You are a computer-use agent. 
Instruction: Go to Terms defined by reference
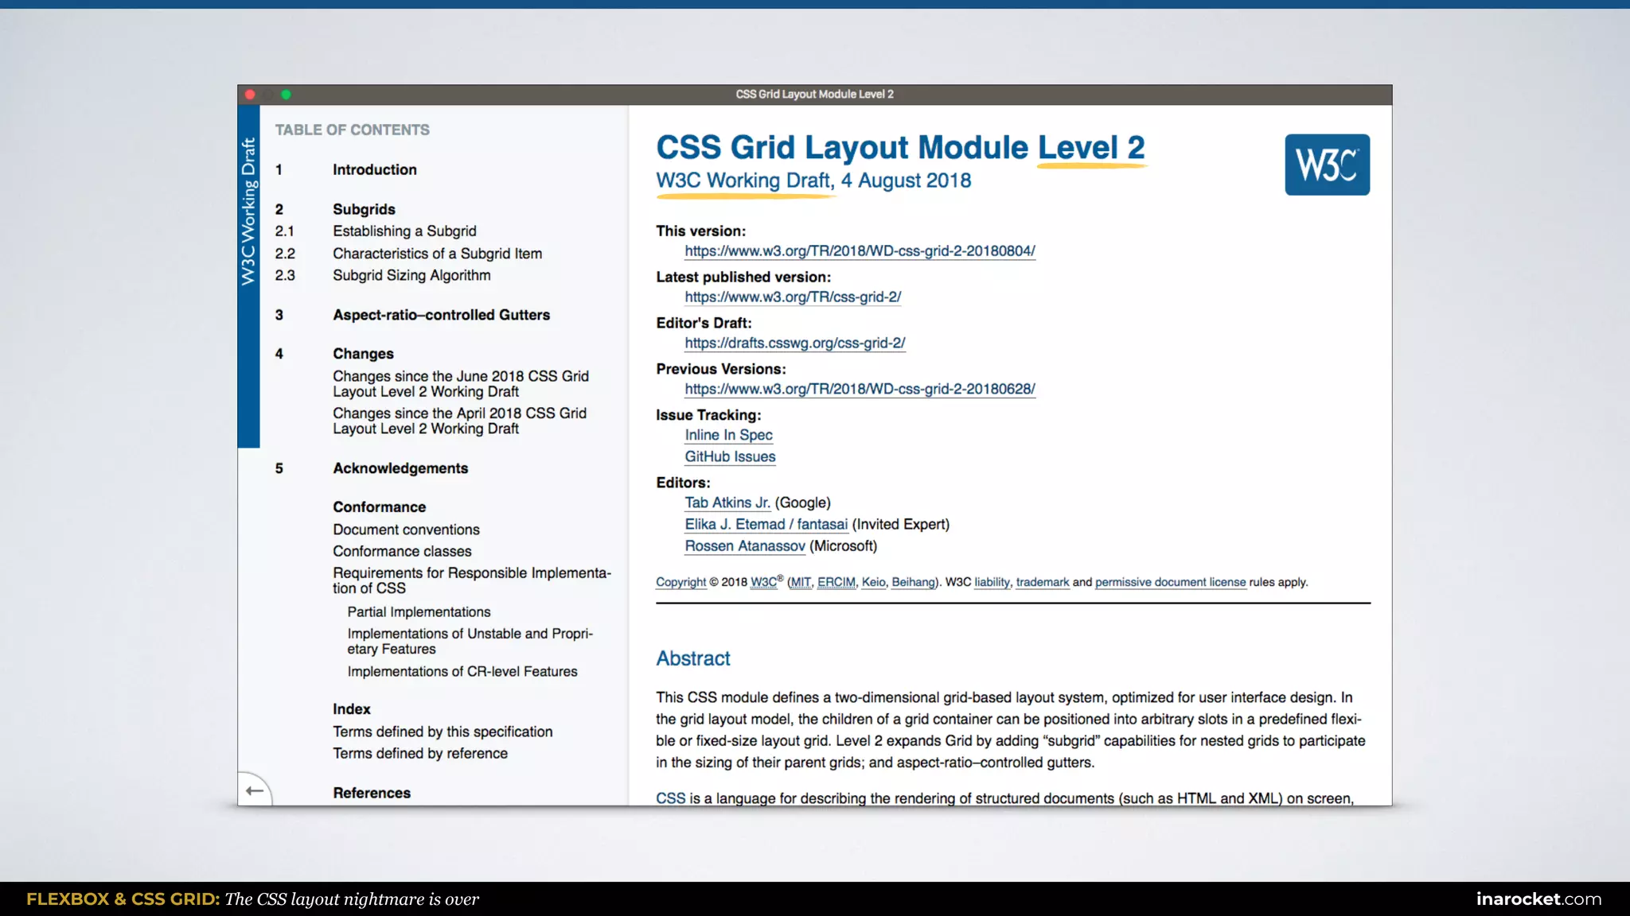point(419,753)
